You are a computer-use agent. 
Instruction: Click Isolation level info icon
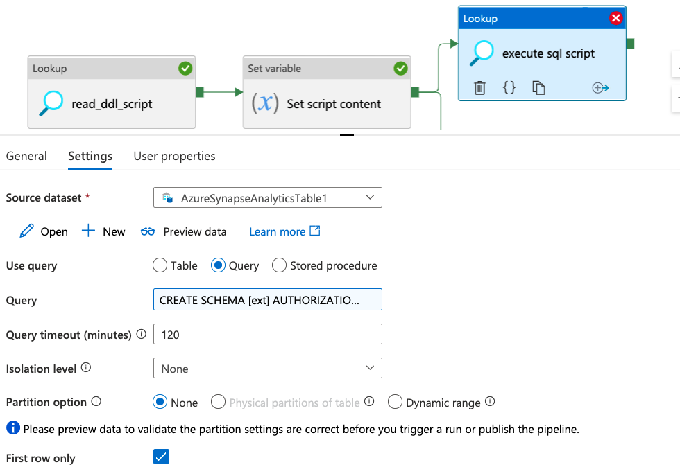[86, 367]
